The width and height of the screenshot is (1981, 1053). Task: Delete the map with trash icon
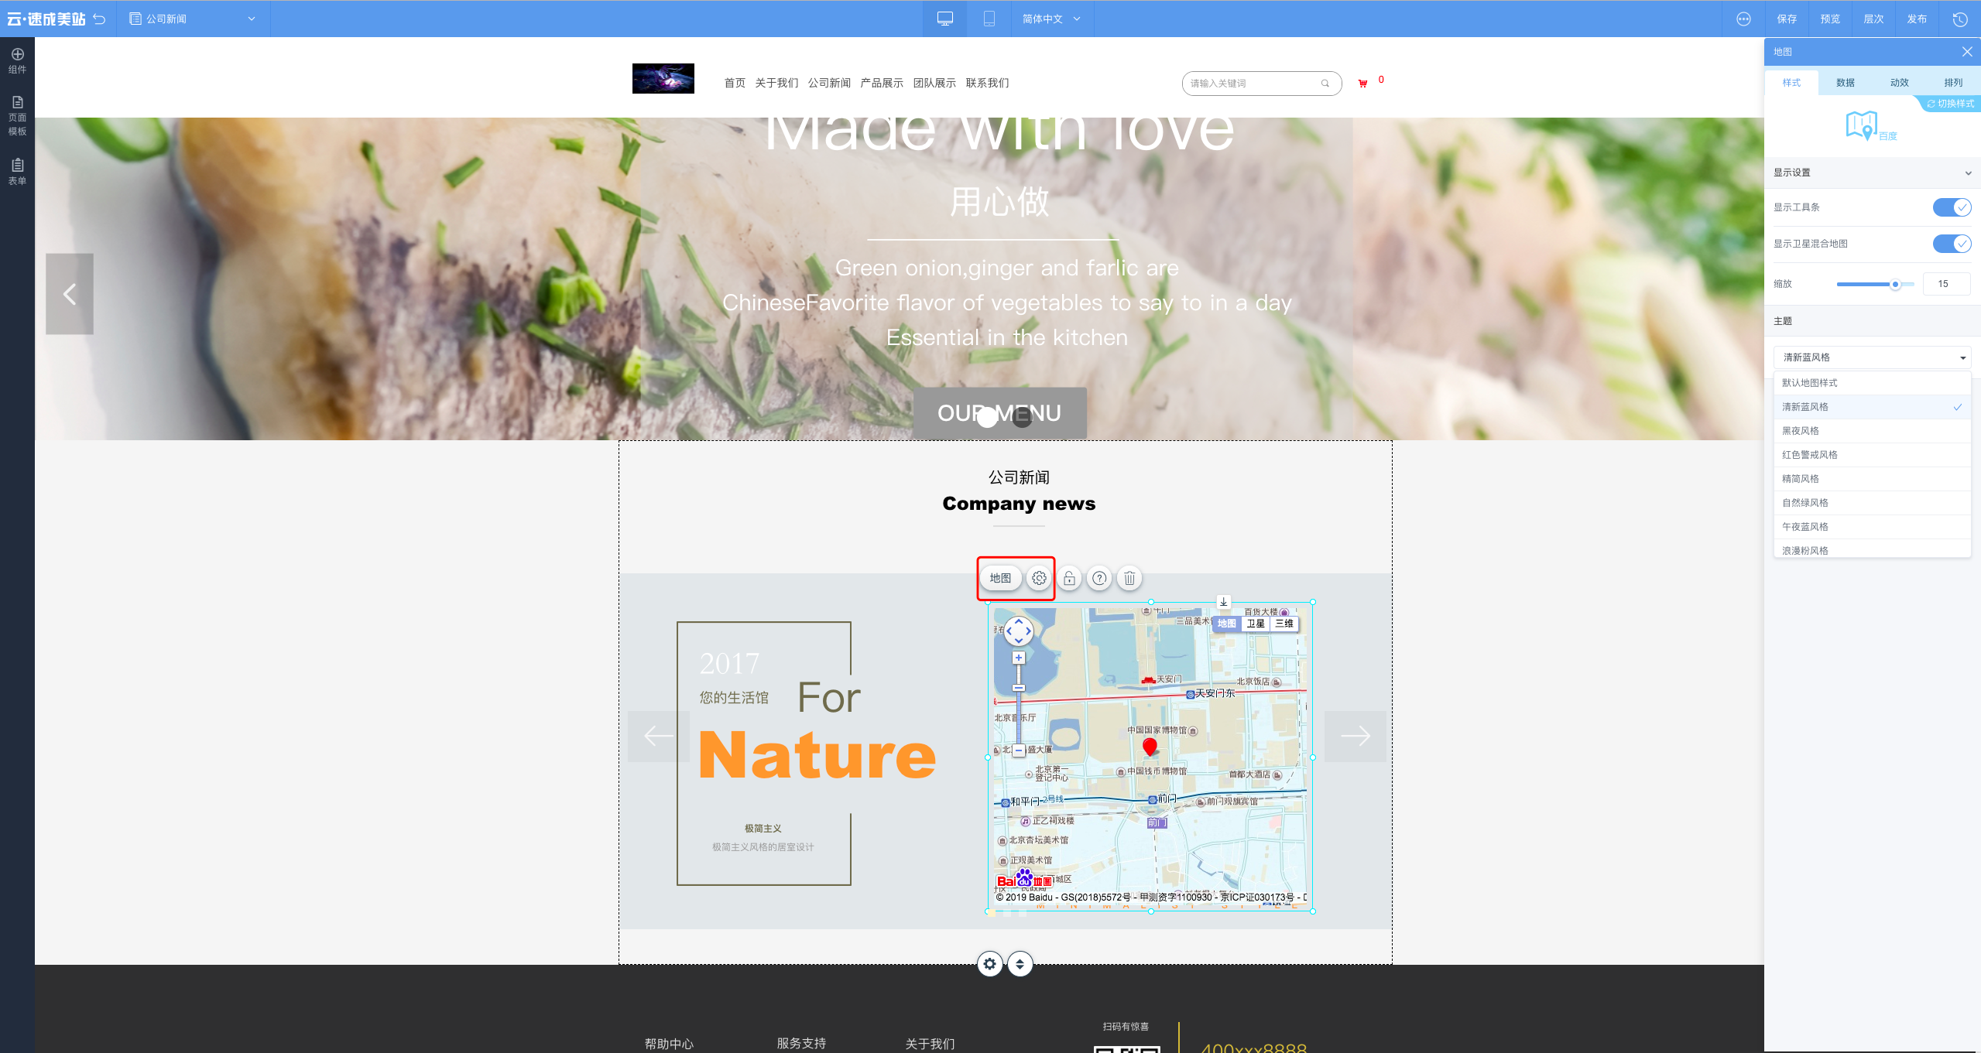[x=1129, y=578]
